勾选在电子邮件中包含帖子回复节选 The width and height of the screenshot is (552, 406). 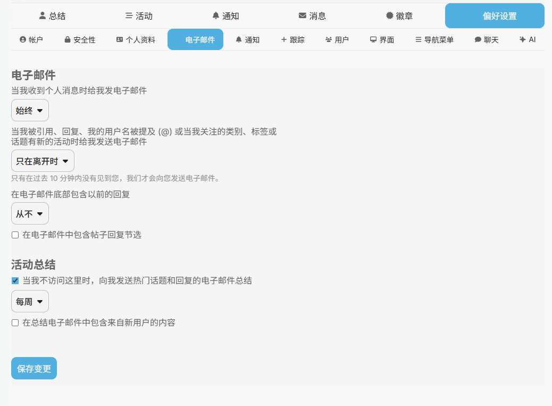pyautogui.click(x=15, y=235)
